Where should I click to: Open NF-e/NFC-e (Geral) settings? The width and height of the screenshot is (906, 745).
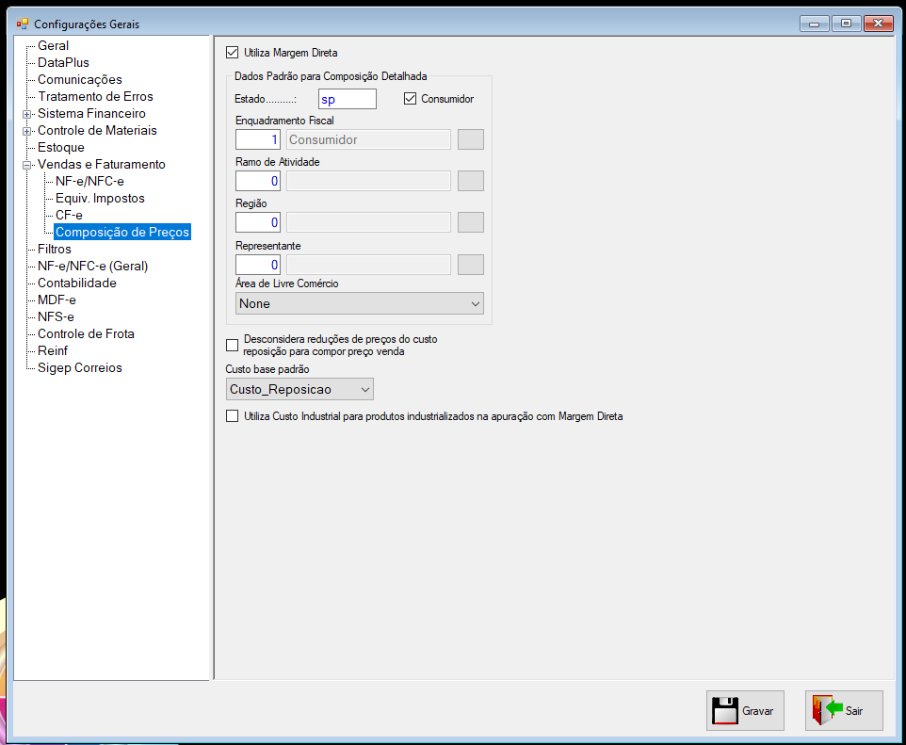(92, 266)
